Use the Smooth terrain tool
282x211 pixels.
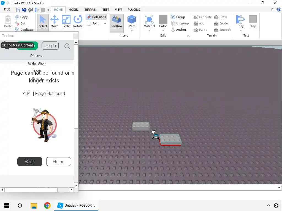click(222, 30)
